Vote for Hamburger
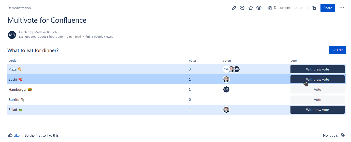The height and width of the screenshot is (142, 351). 317,89
